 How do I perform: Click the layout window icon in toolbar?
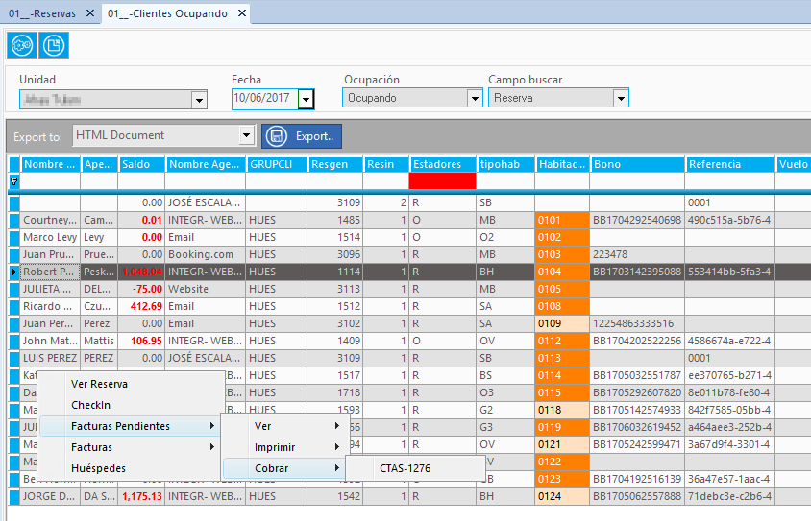point(54,45)
